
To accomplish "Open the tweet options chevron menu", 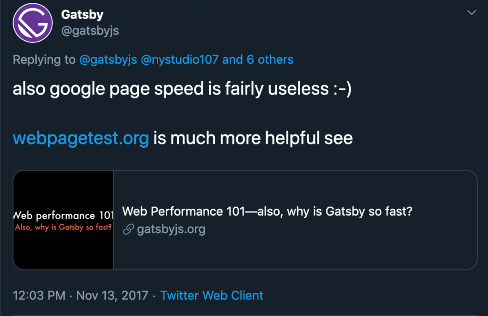I will point(471,12).
